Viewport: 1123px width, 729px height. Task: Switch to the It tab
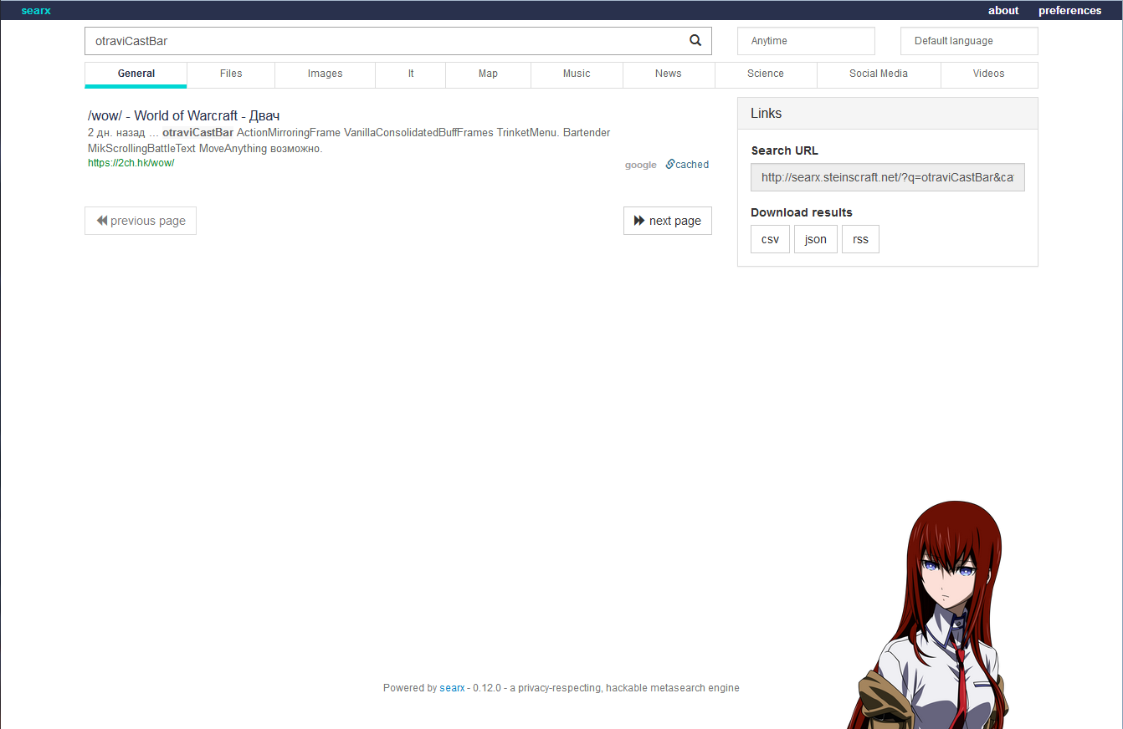(410, 74)
